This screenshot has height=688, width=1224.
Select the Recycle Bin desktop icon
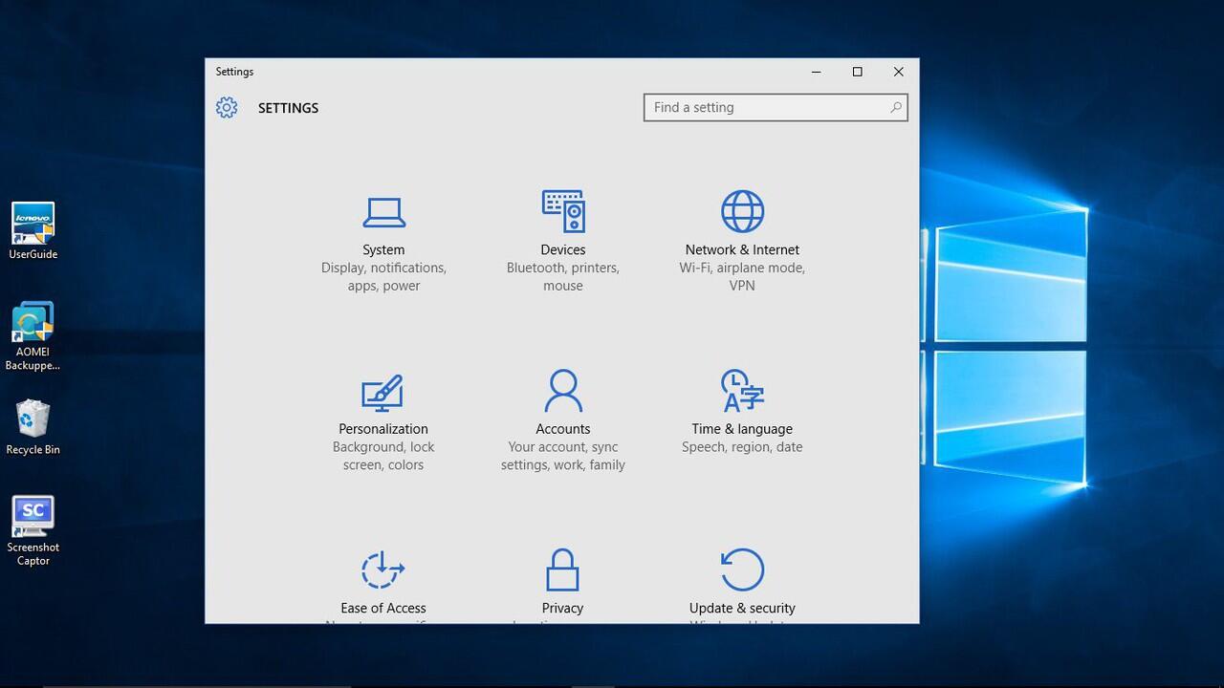[33, 427]
